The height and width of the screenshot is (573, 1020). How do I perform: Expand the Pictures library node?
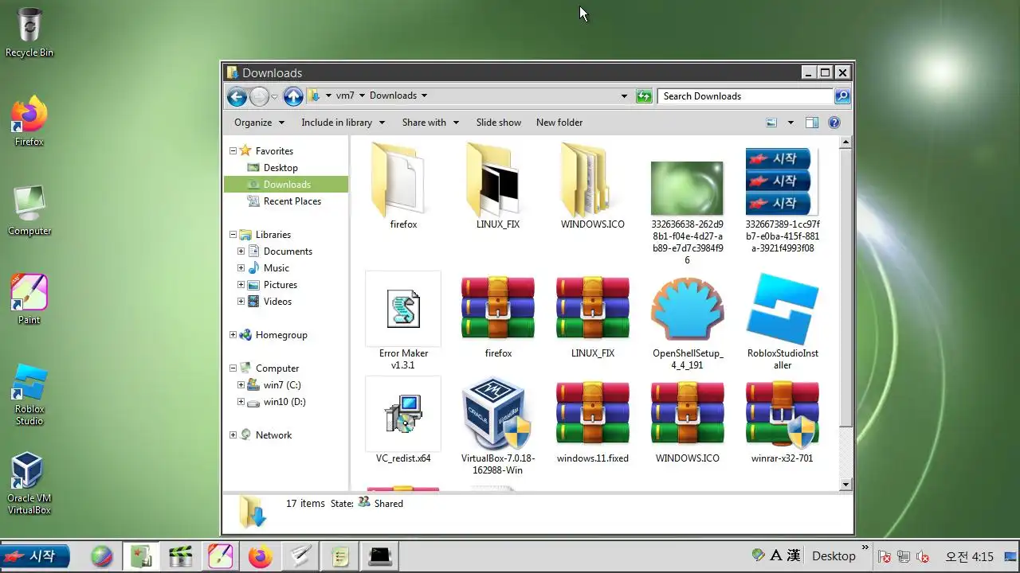(241, 284)
